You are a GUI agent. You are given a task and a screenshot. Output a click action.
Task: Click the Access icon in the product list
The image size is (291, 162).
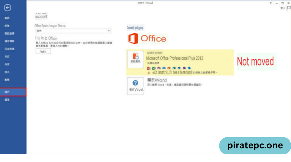[x=149, y=68]
